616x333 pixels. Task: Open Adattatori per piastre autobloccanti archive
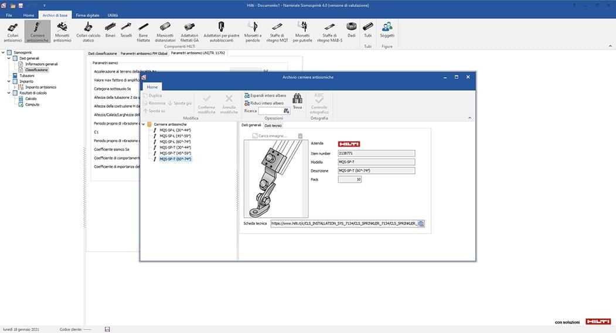[x=221, y=32]
